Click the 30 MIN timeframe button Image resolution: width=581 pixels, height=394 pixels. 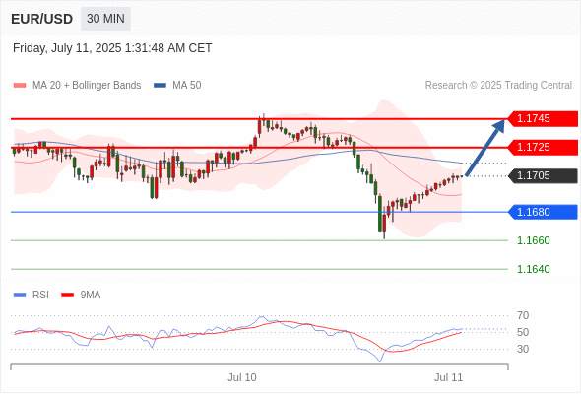(x=105, y=19)
